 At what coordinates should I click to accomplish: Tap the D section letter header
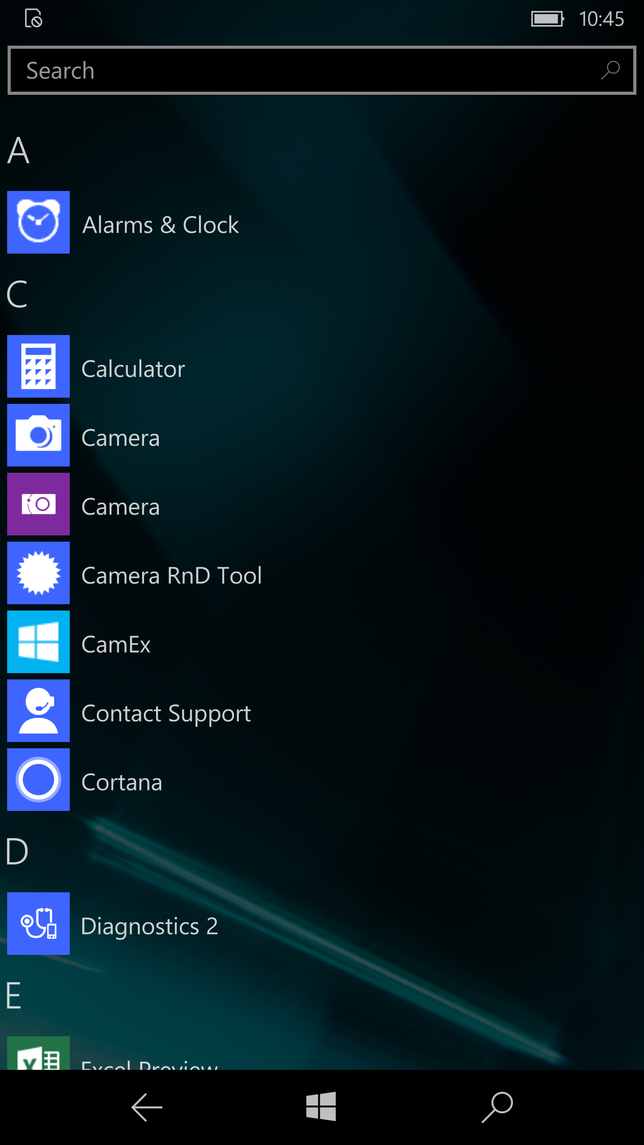(17, 851)
